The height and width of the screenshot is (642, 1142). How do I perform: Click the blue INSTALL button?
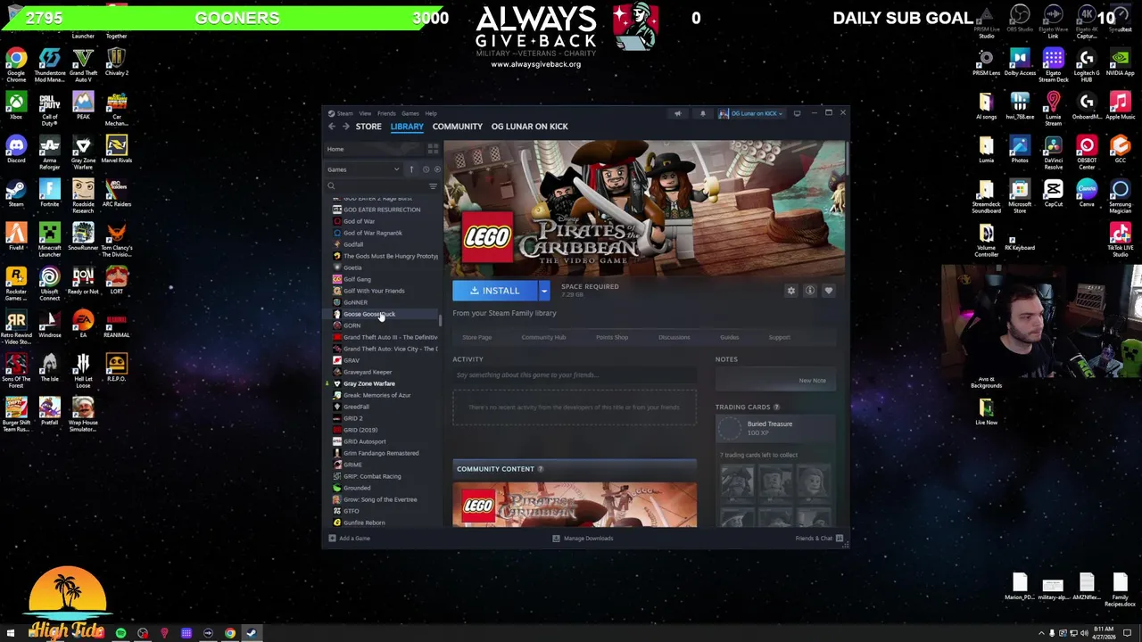tap(495, 291)
